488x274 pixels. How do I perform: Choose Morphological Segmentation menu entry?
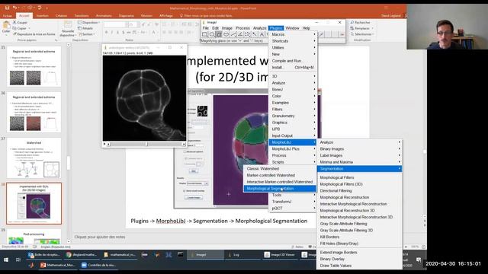[x=280, y=189]
